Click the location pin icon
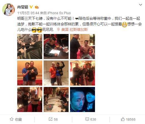The width and height of the screenshot is (145, 124). pyautogui.click(x=58, y=30)
